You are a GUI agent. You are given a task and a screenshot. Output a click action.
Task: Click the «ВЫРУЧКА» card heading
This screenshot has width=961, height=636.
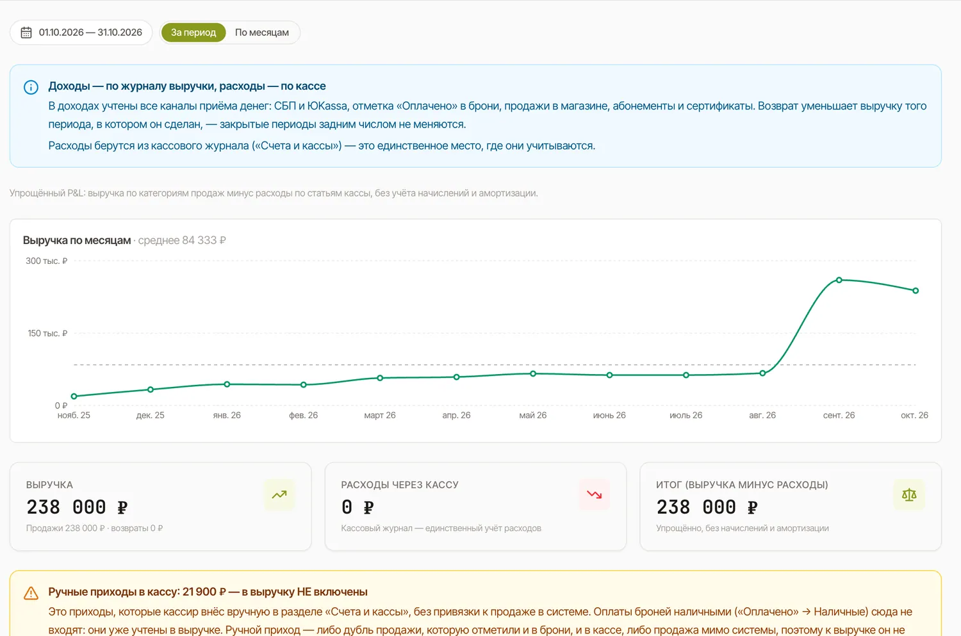[x=49, y=485]
